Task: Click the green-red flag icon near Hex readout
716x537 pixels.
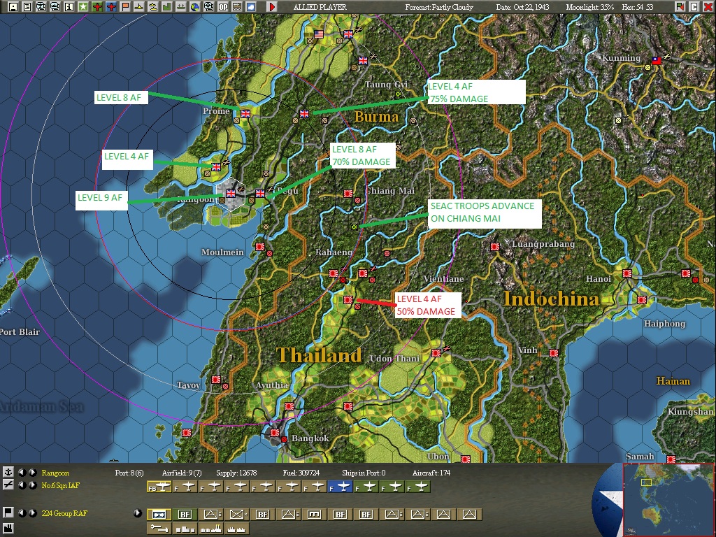Action: coord(680,7)
